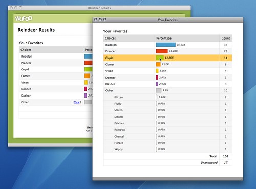
Task: Click Donner in the Reindeer Results window
Action: click(26, 89)
